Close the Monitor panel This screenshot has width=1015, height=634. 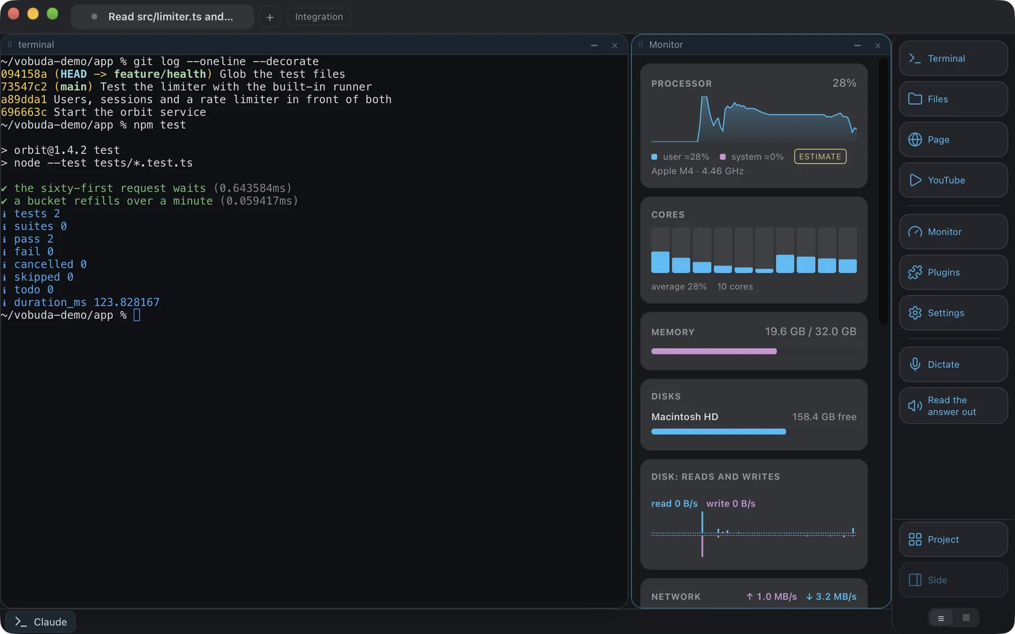pos(878,45)
